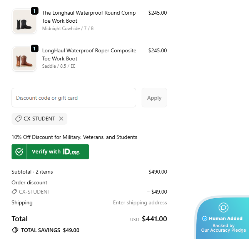249x239 pixels.
Task: Click quantity badge on the Saddle boot
Action: (x=34, y=48)
